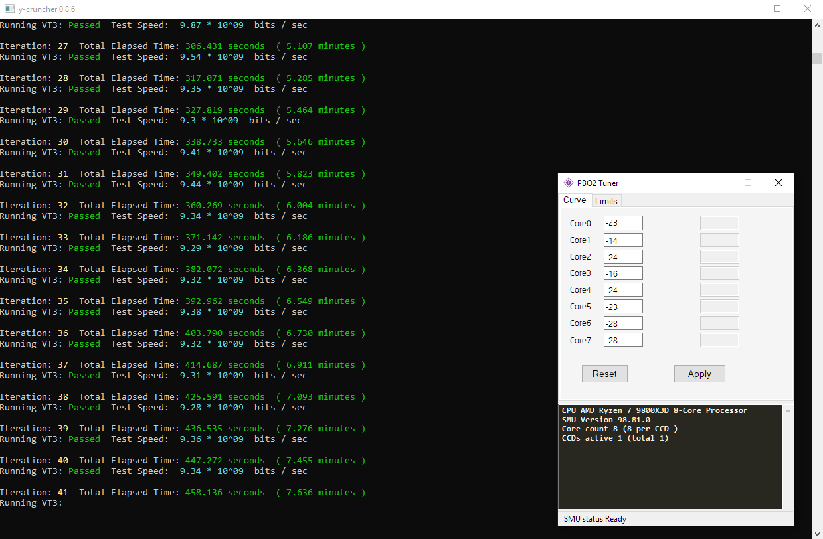Screen dimensions: 823x539
Task: Click the 'CPU AMD Ryzen 7 9800X3D' log line
Action: pos(654,410)
